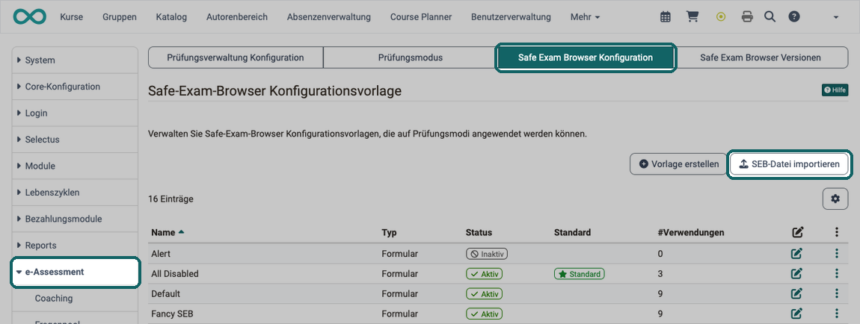Expand Selectus in sidebar

75,140
